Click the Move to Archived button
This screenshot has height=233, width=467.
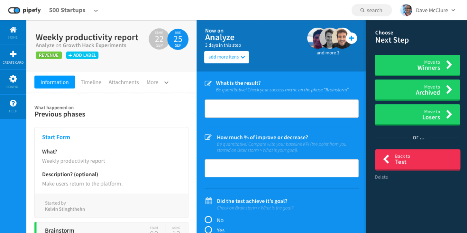417,90
